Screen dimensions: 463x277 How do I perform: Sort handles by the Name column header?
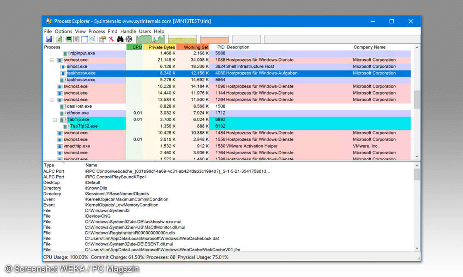(x=177, y=165)
